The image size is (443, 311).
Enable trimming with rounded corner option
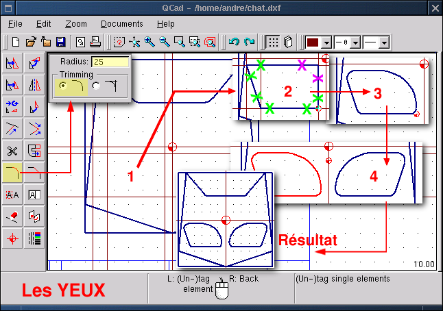[x=63, y=86]
